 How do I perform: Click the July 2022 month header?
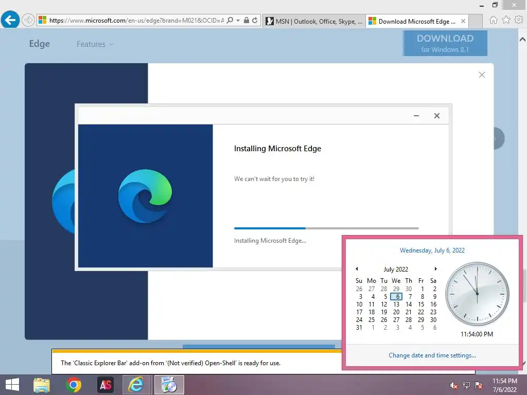[396, 270]
